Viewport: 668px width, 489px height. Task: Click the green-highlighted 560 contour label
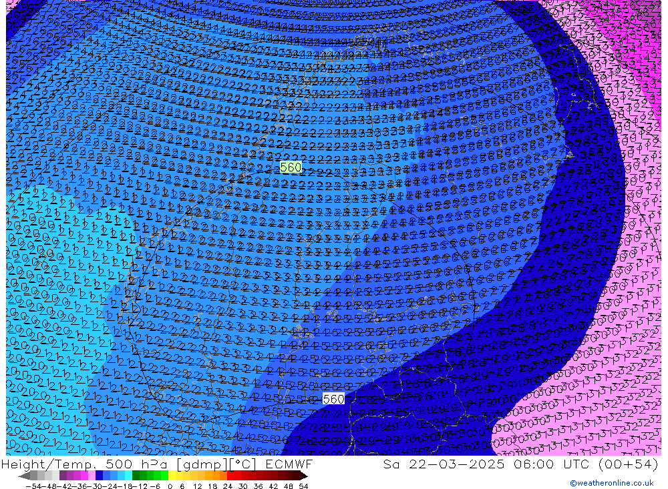pyautogui.click(x=291, y=167)
